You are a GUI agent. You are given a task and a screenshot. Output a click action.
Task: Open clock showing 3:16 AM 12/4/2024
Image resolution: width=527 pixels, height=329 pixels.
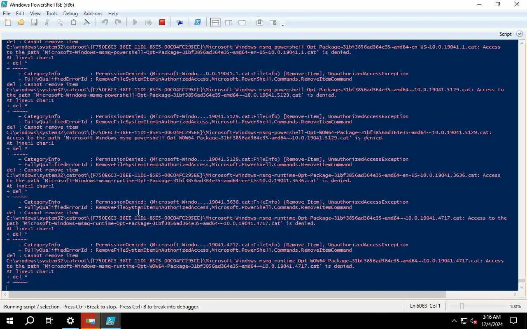tap(491, 321)
